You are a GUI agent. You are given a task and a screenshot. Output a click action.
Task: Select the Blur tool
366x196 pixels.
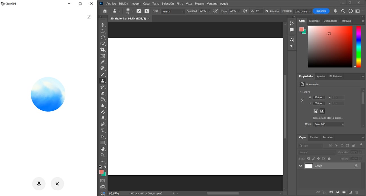click(x=103, y=106)
